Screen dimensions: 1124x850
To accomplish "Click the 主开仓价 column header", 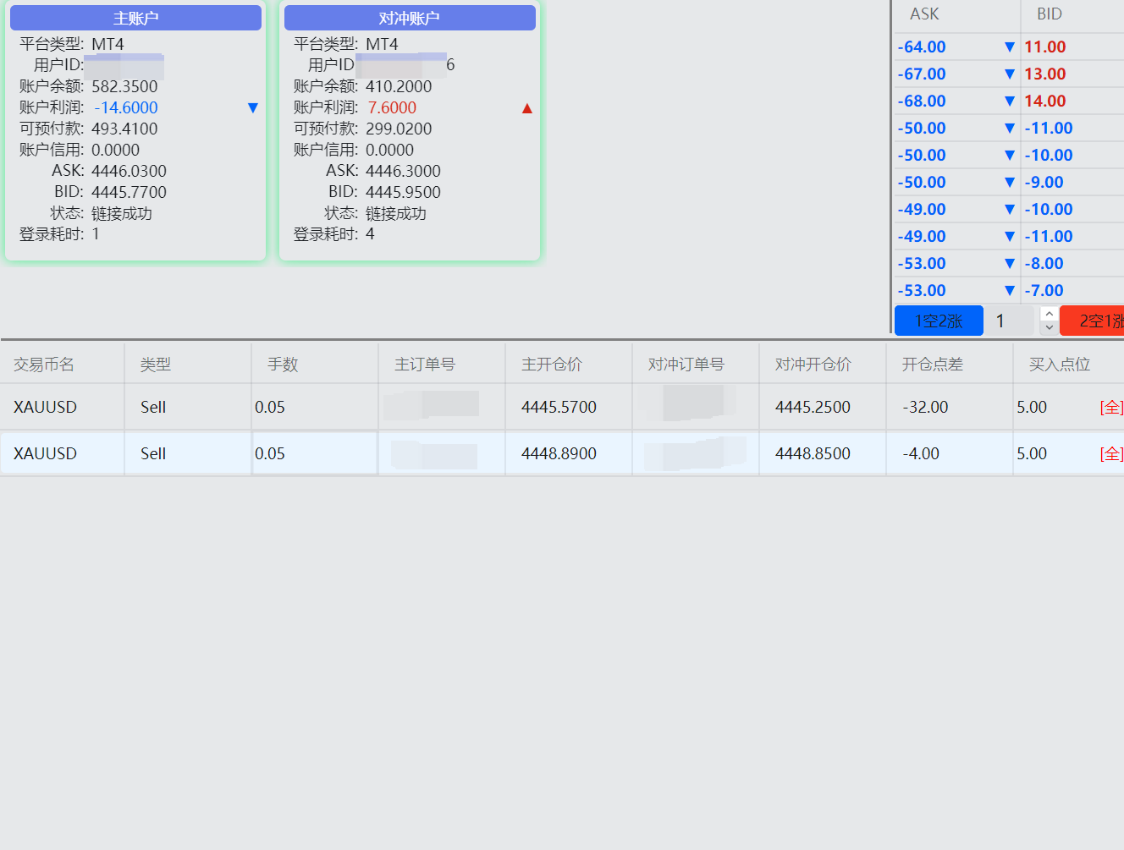I will pos(552,365).
